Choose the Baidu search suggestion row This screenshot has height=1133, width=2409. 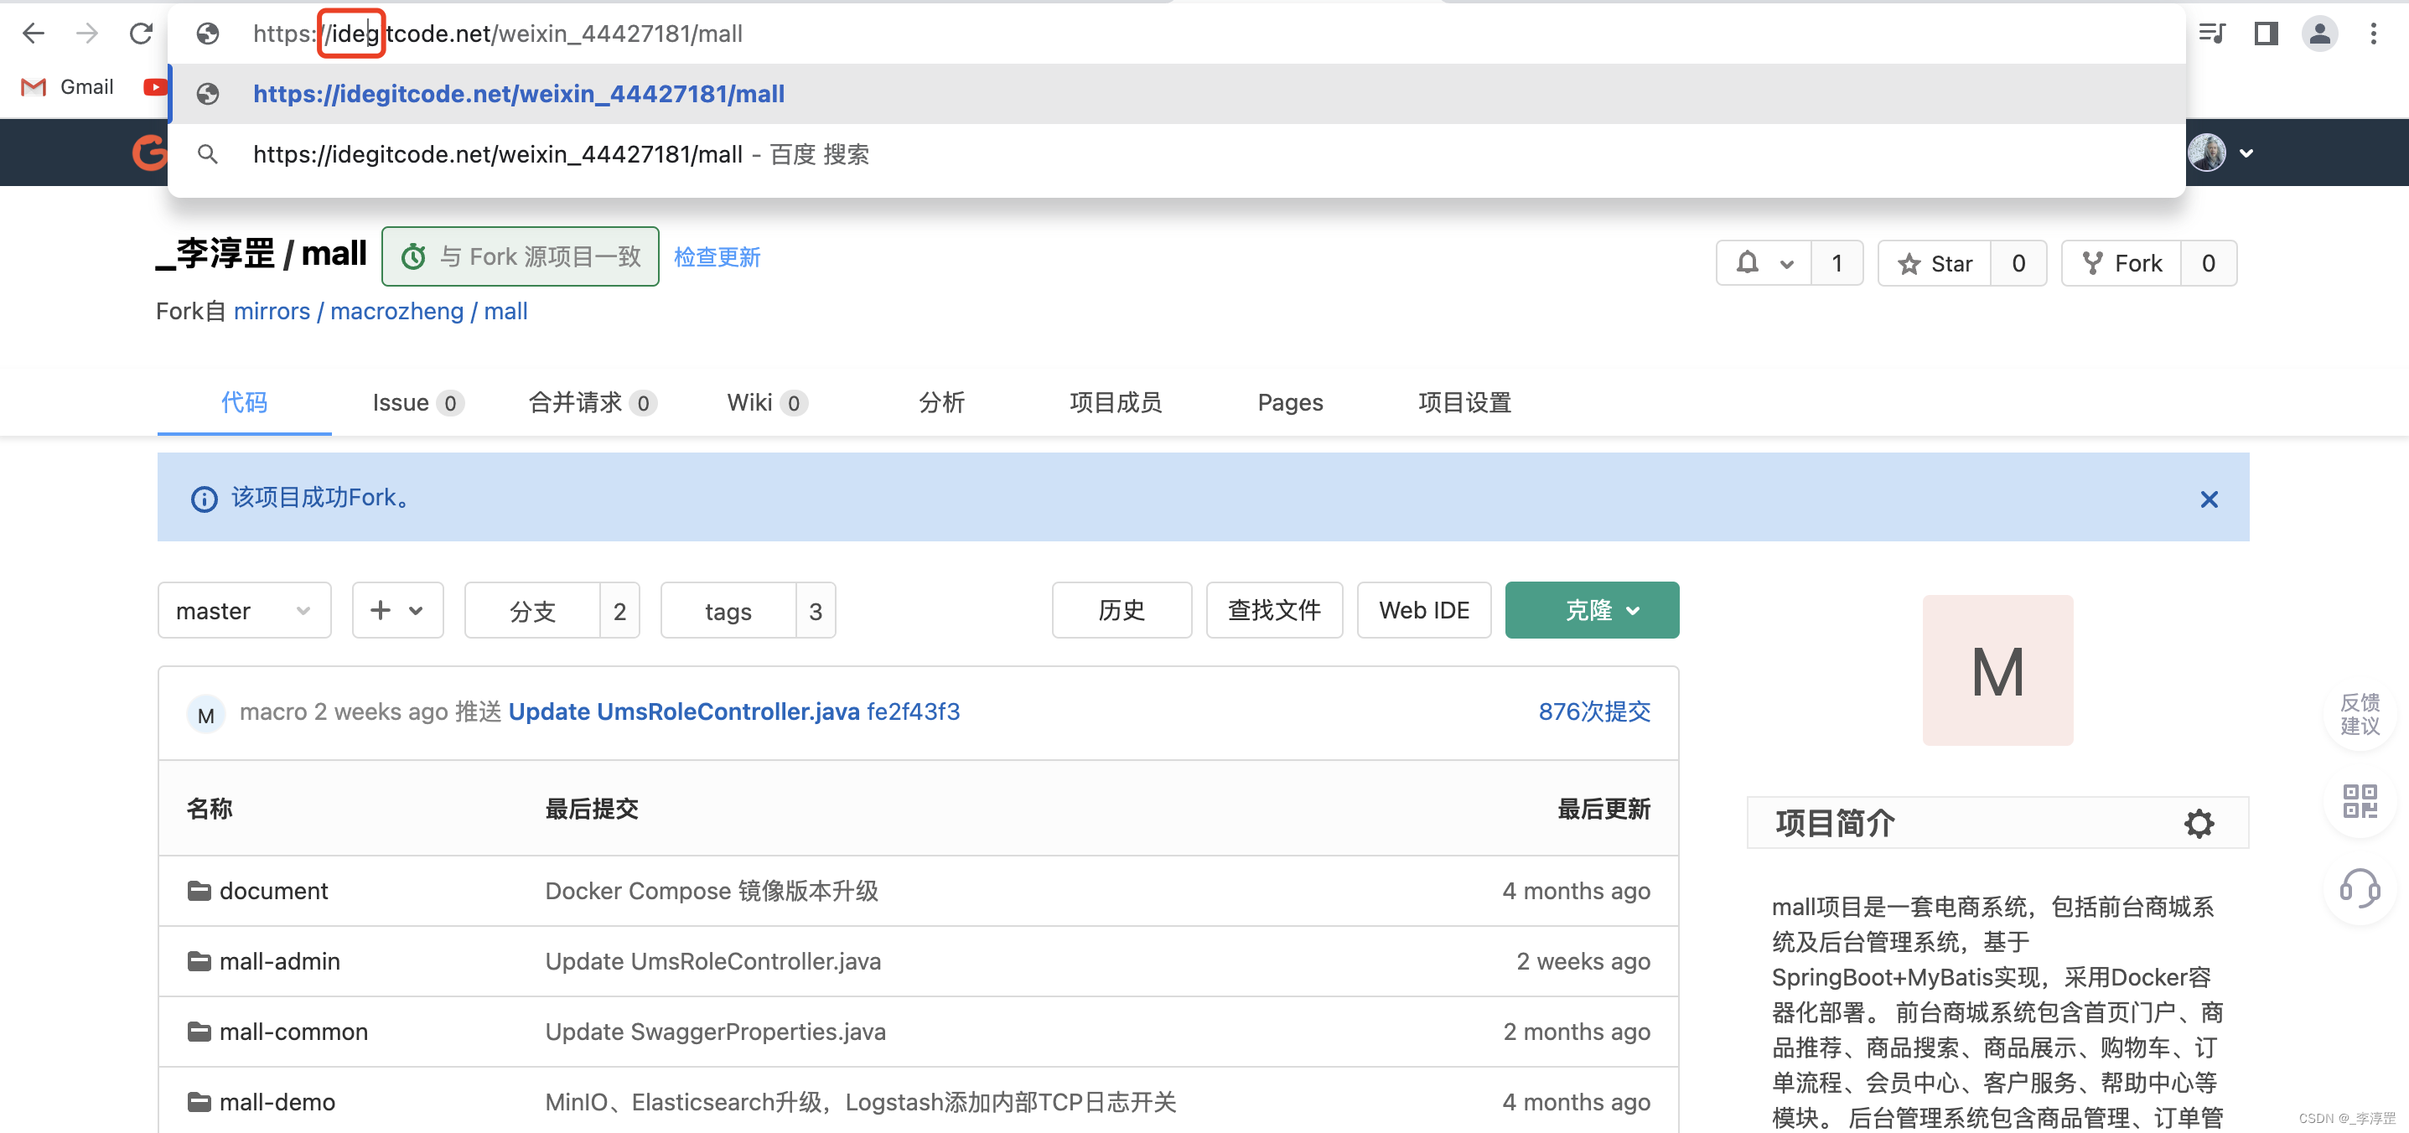pyautogui.click(x=1177, y=154)
